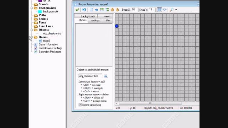Collapse the Objects tree node
Viewport: 228px width, 128px height.
coord(32,30)
